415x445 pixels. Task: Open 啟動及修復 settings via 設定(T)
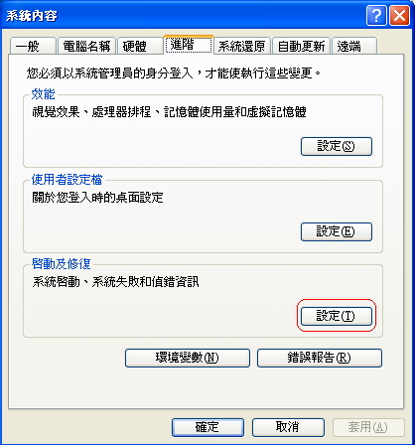(337, 316)
